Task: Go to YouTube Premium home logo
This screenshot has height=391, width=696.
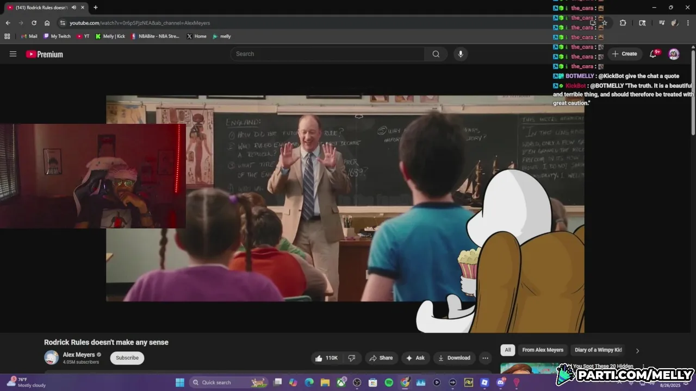Action: 45,54
